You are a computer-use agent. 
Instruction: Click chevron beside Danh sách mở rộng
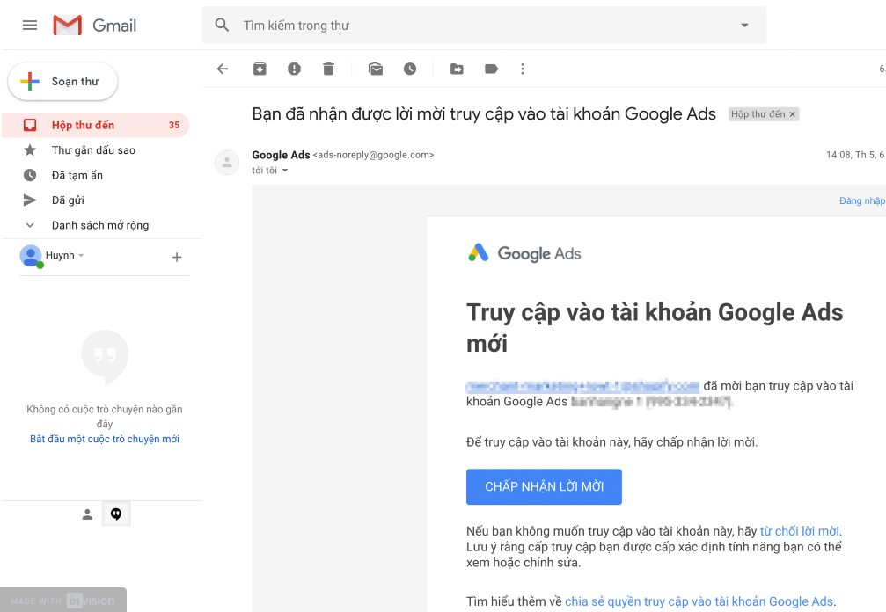pos(30,225)
